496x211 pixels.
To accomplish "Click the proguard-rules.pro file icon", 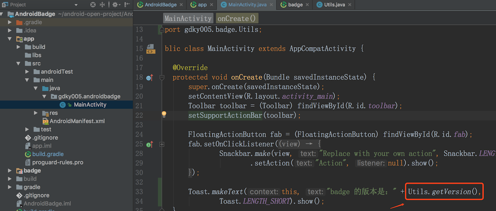I will pos(28,162).
